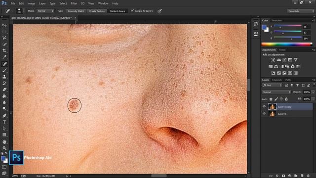Image resolution: width=316 pixels, height=178 pixels.
Task: Choose Create Texture type
Action: [97, 11]
